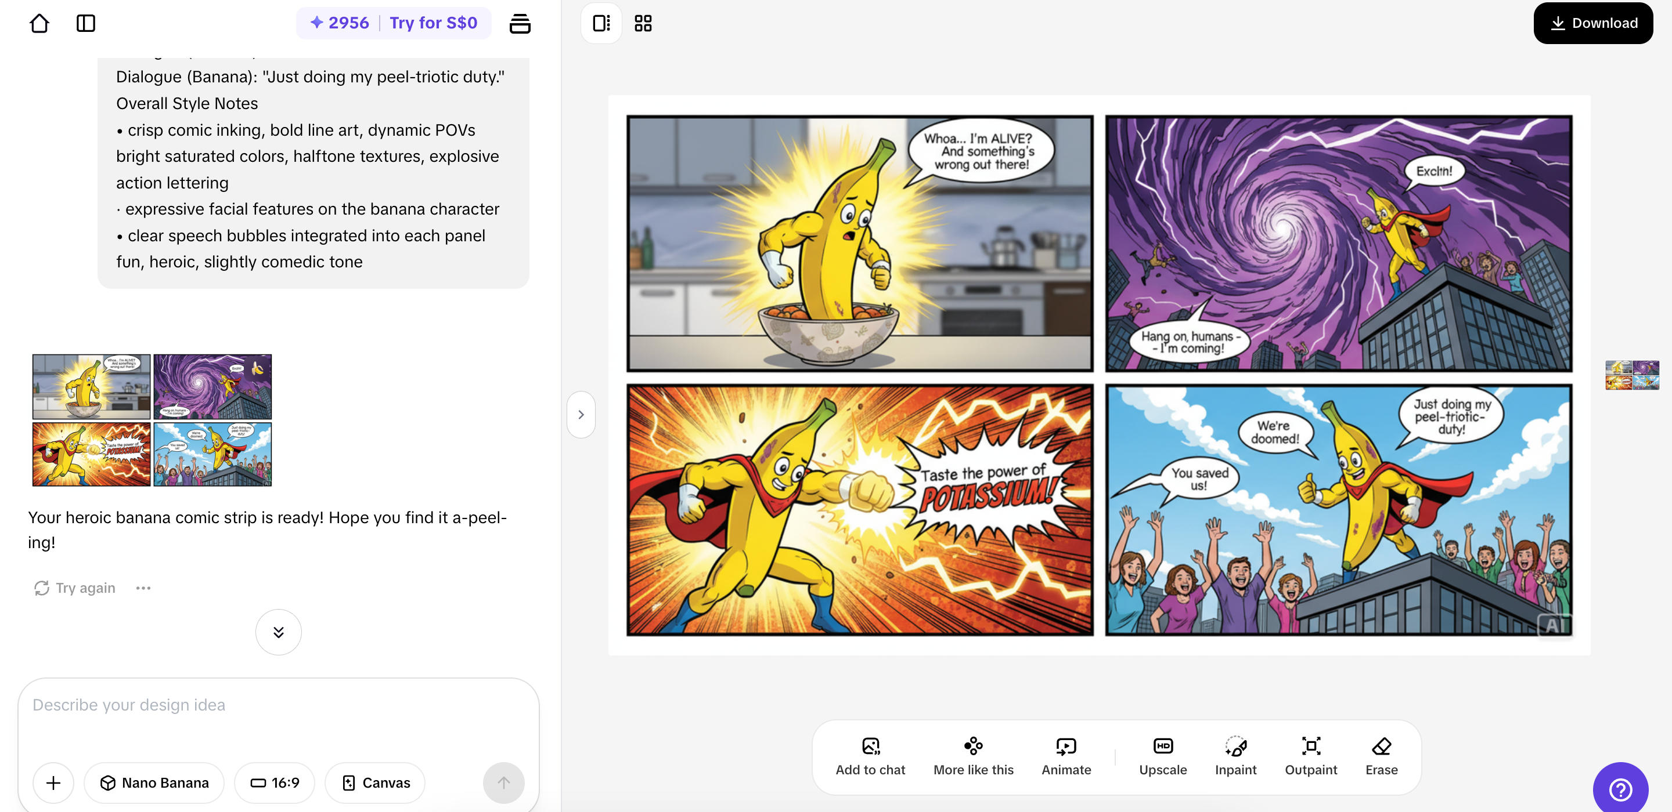Viewport: 1672px width, 812px height.
Task: Click Try again to regenerate
Action: (x=75, y=588)
